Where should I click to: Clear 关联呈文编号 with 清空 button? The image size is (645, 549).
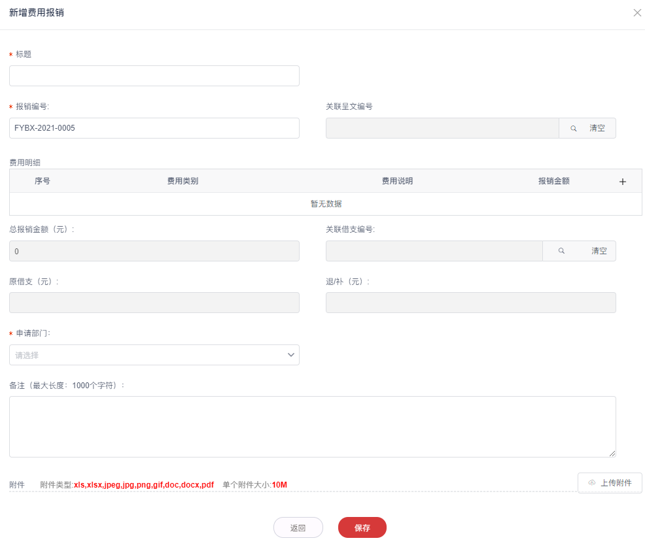click(597, 128)
